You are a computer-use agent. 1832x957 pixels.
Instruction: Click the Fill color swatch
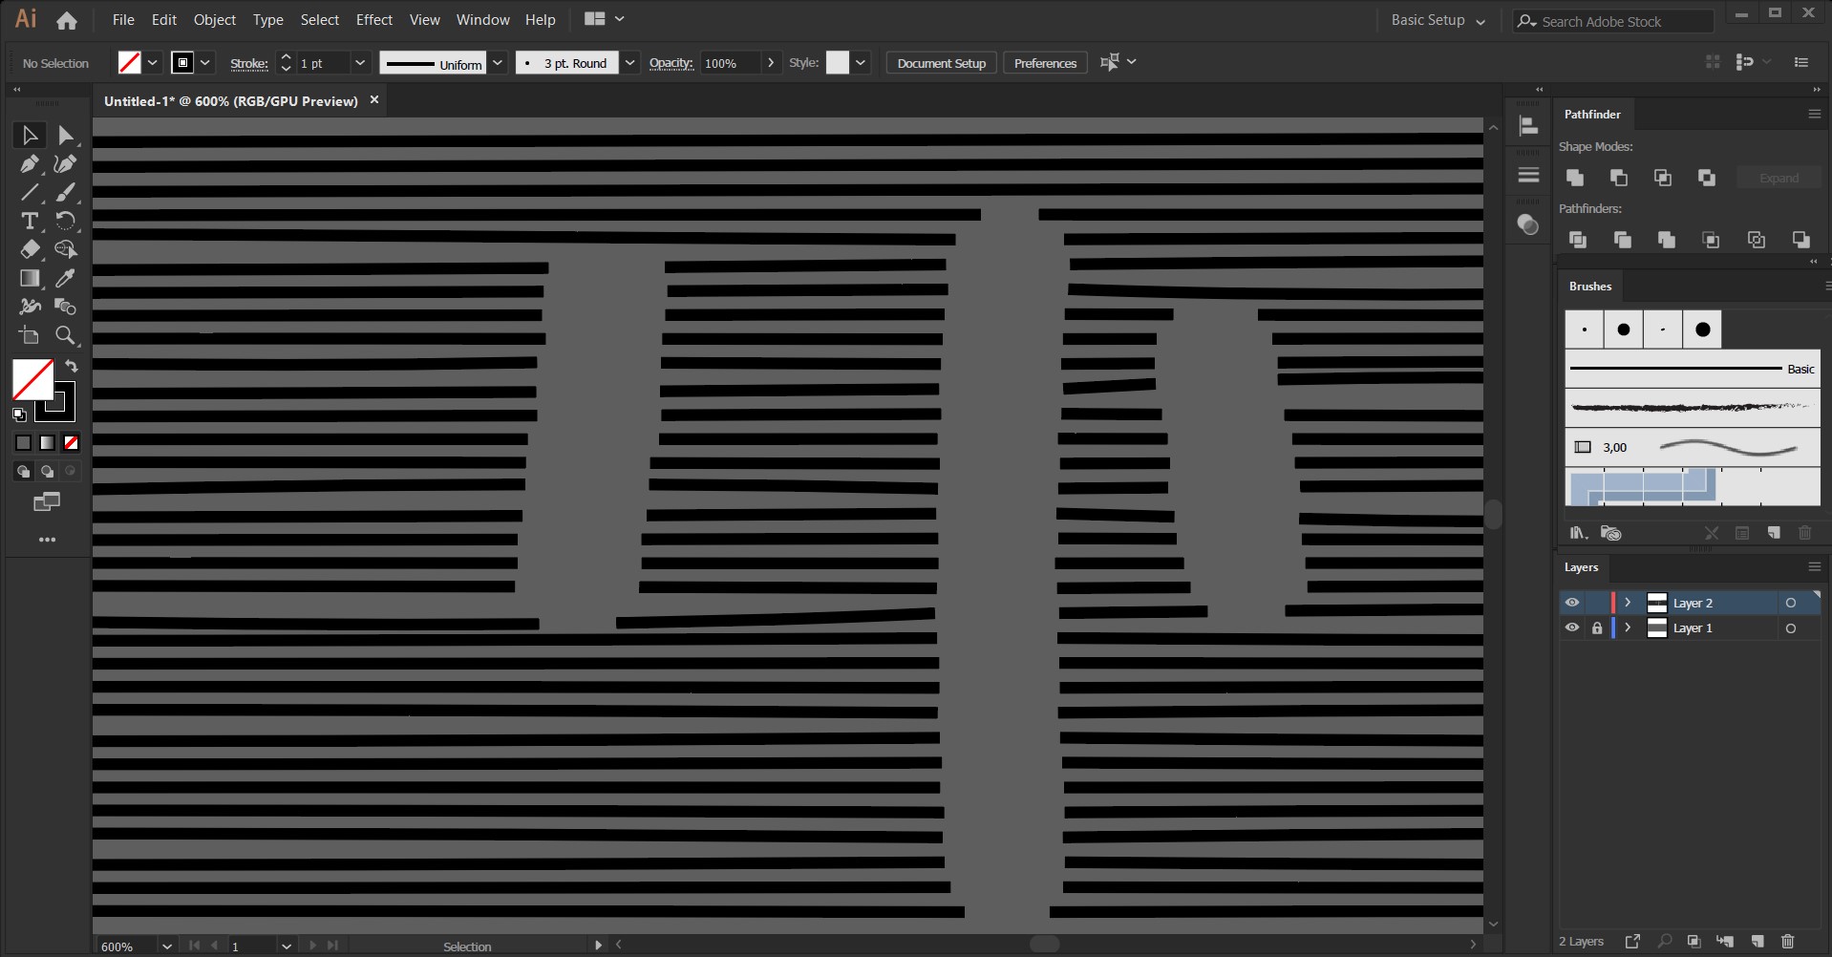tap(34, 380)
